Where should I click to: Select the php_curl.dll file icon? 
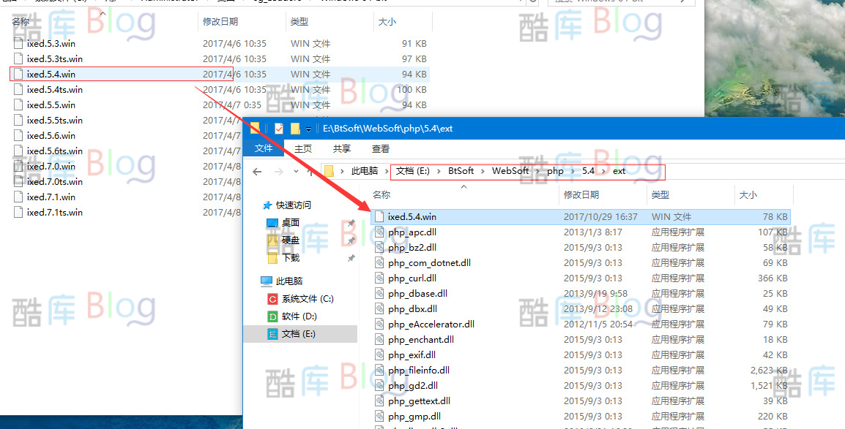pyautogui.click(x=379, y=278)
